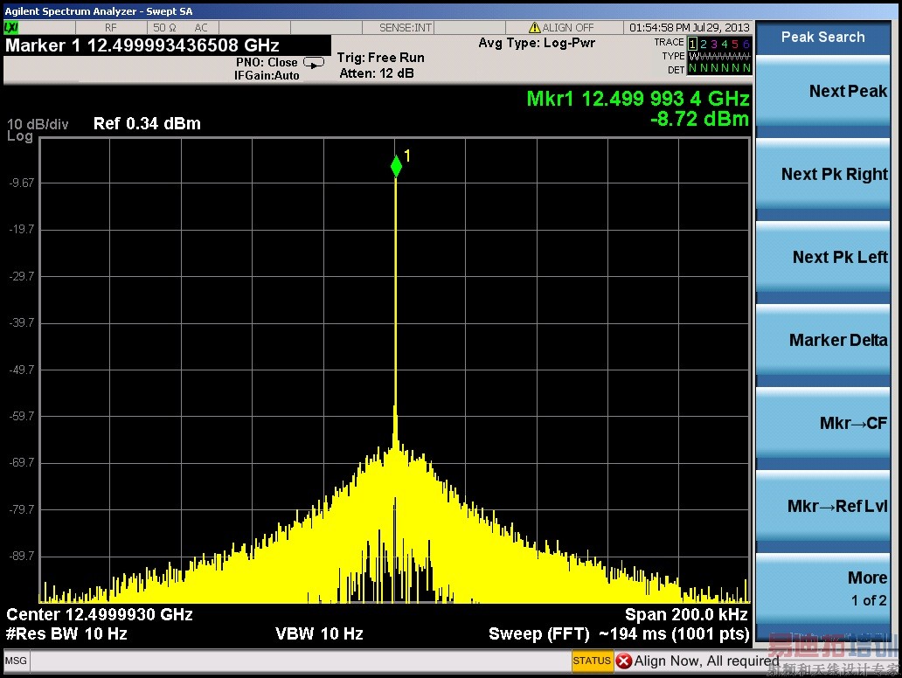Click the MSG box in bottom bar

point(17,661)
